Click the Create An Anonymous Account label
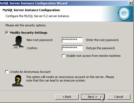134x103 pixels. (x=30, y=72)
